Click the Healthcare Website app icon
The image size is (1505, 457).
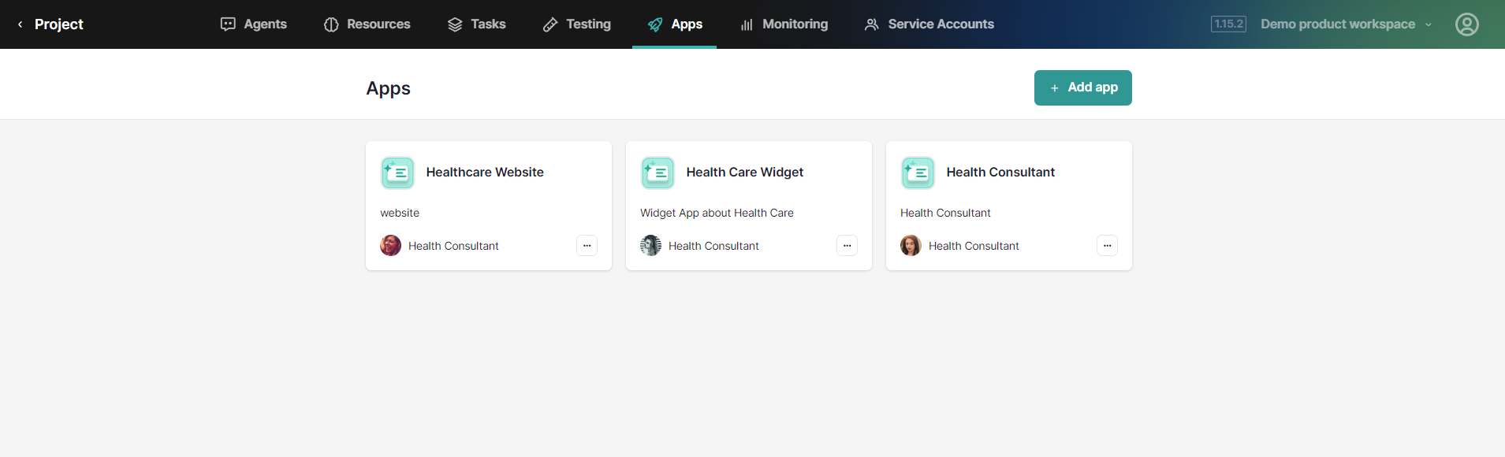click(x=397, y=173)
